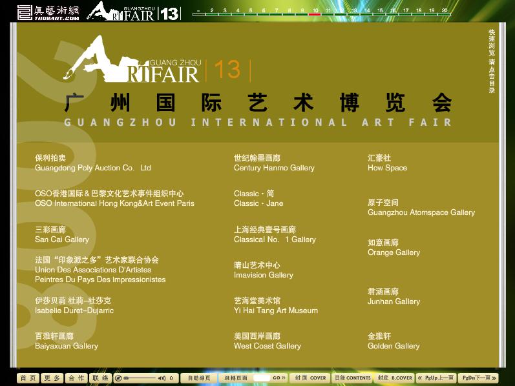The width and height of the screenshot is (515, 386).
Task: Open Classical No. 1 Gallery entry
Action: 275,234
